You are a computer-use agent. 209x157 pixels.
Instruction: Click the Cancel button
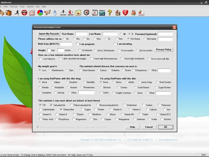(x=149, y=127)
